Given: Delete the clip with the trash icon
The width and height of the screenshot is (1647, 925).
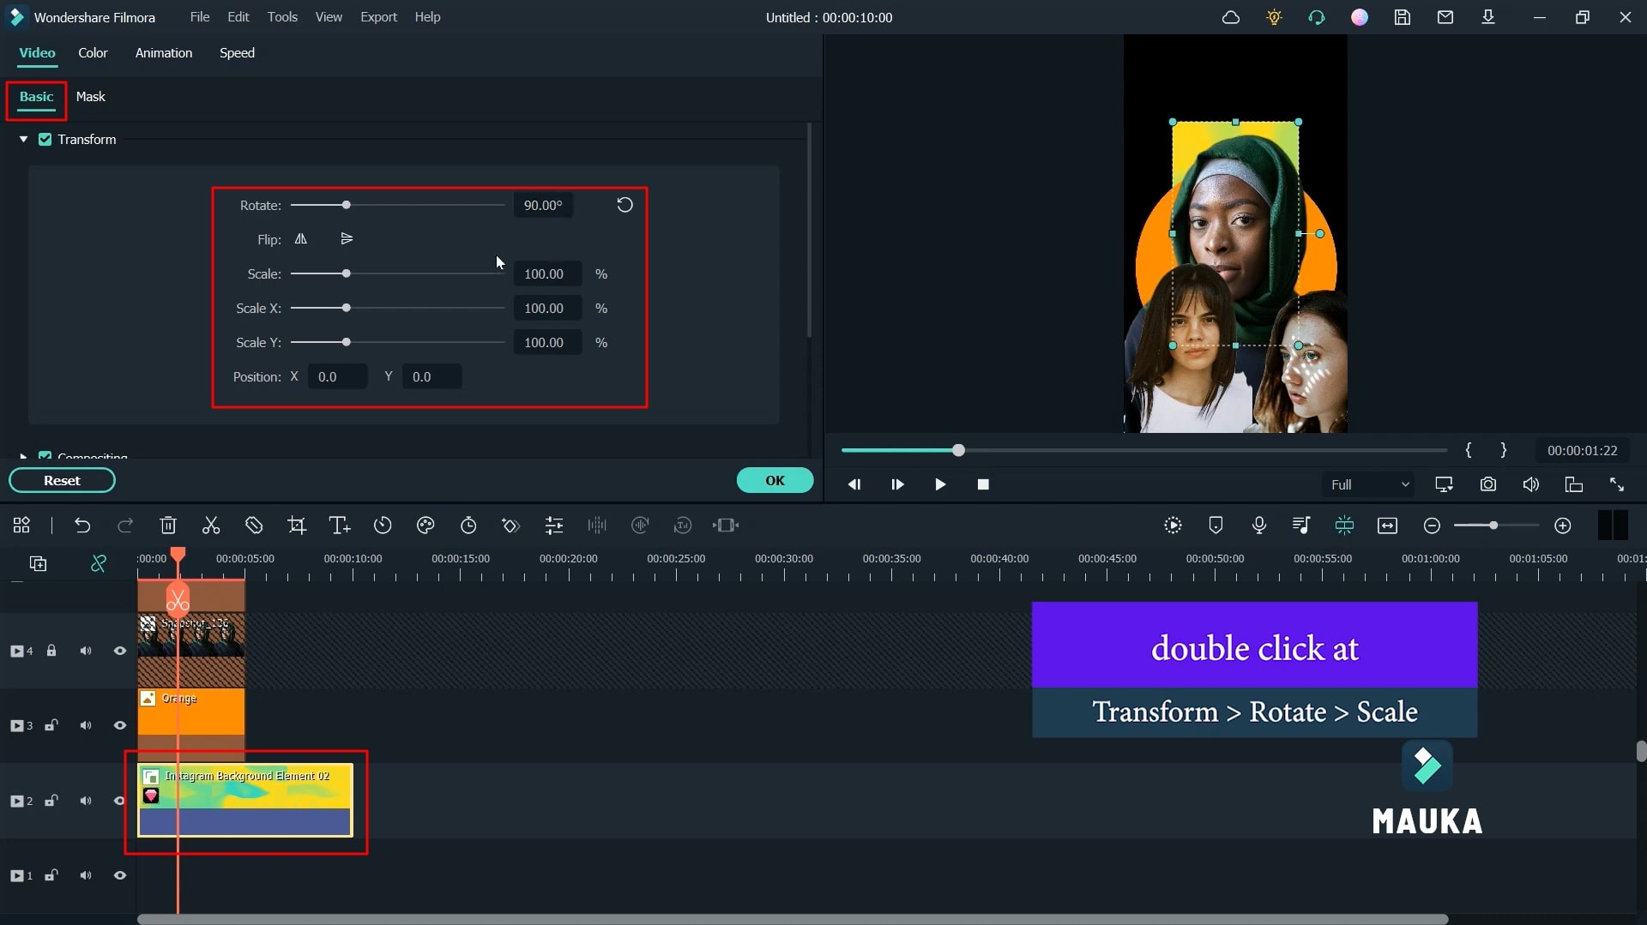Looking at the screenshot, I should coord(168,526).
